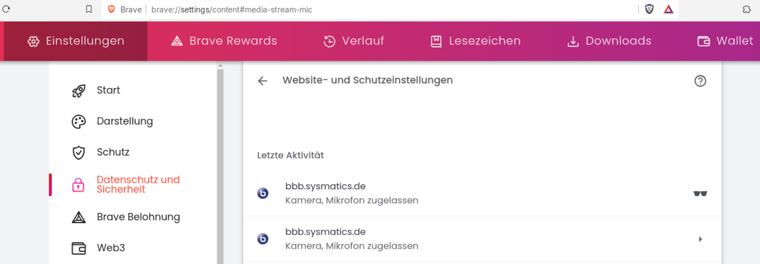Open Brave Shields lion icon

click(649, 9)
